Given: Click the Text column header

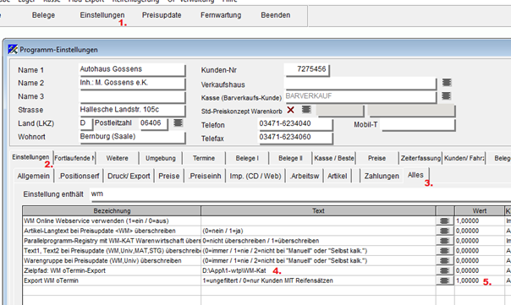Looking at the screenshot, I should pyautogui.click(x=318, y=211).
